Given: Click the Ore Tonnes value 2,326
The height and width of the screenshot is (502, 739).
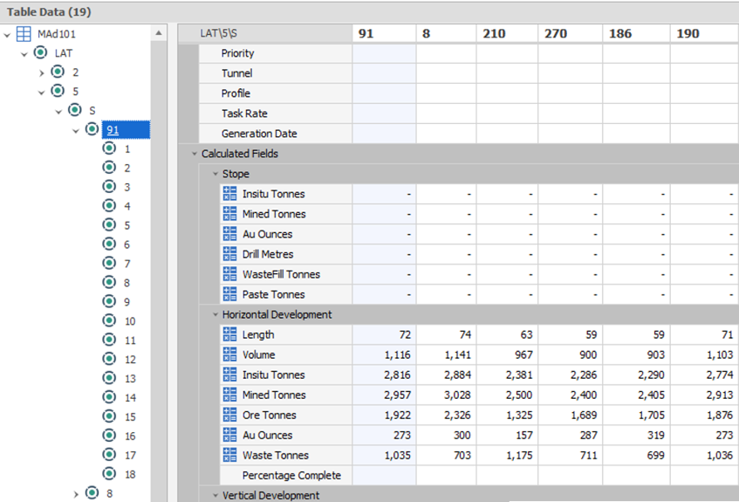Looking at the screenshot, I should [458, 416].
